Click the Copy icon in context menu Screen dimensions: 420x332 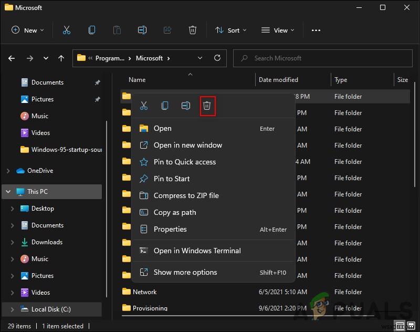click(165, 106)
